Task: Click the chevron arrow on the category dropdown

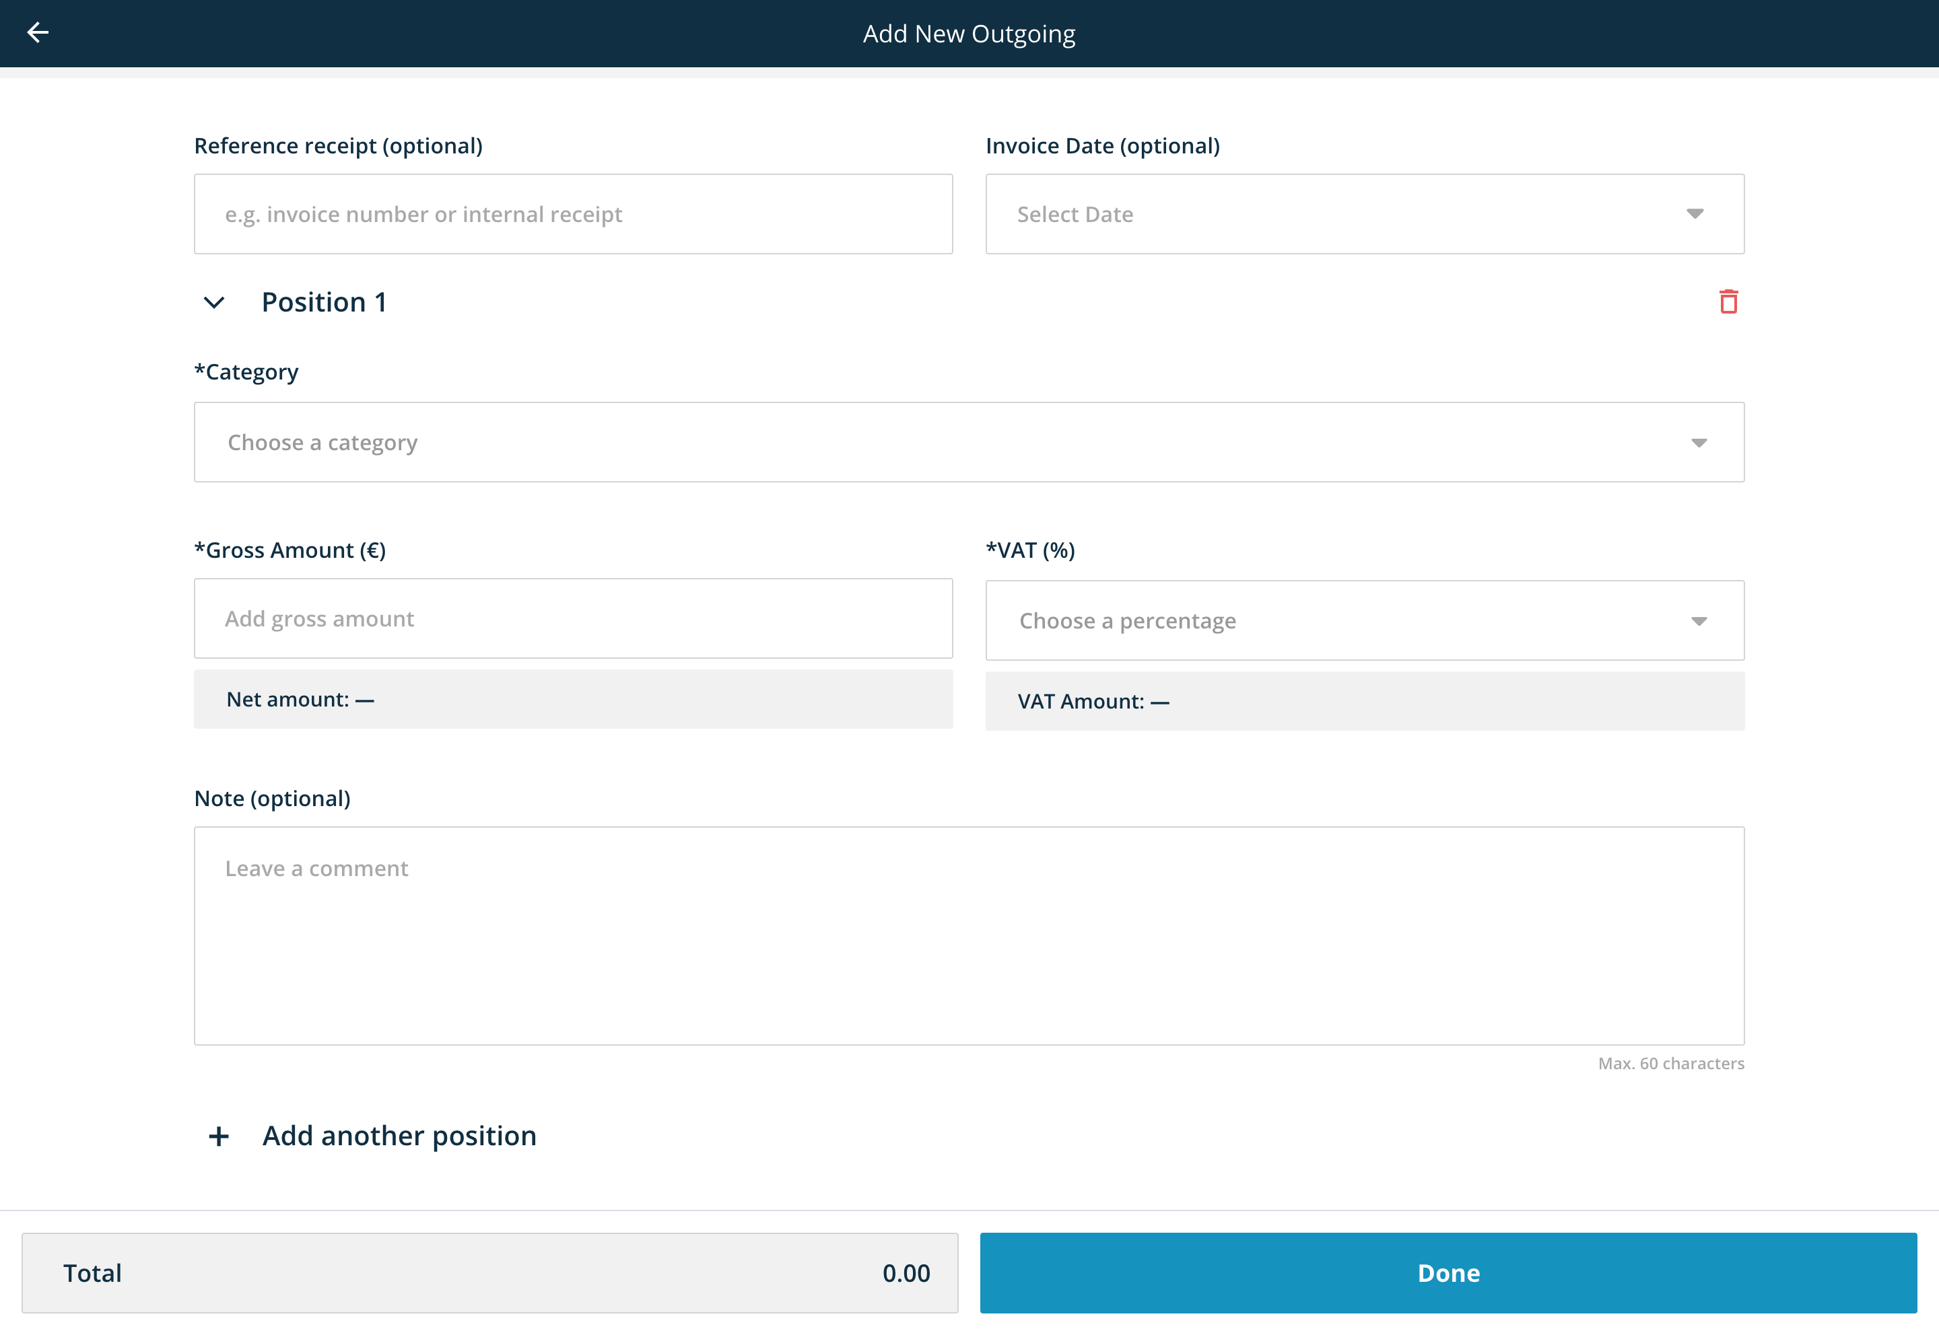Action: 1699,443
